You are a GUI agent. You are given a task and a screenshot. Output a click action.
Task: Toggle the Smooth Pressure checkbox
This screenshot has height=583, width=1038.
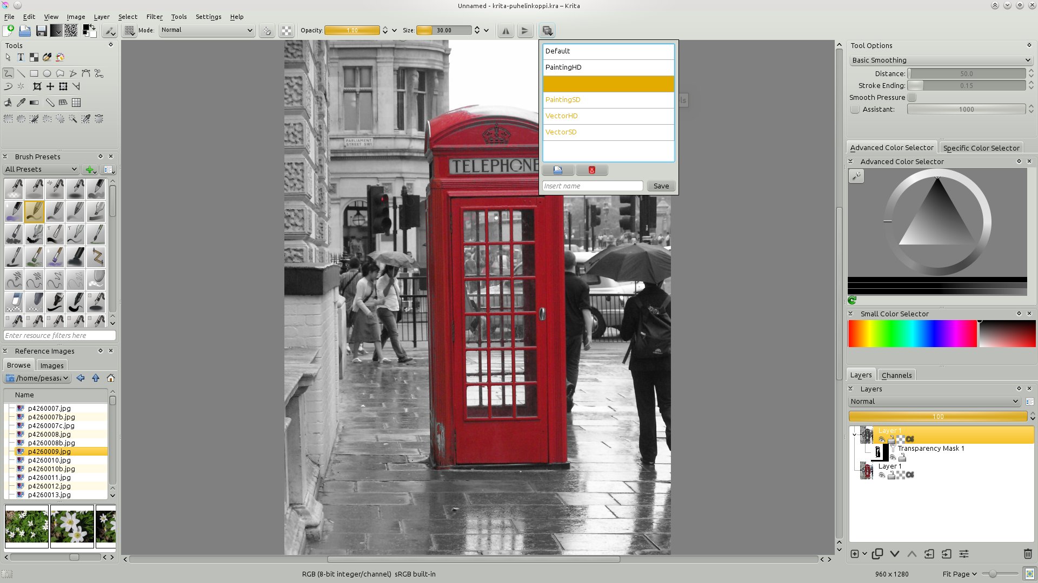coord(912,98)
